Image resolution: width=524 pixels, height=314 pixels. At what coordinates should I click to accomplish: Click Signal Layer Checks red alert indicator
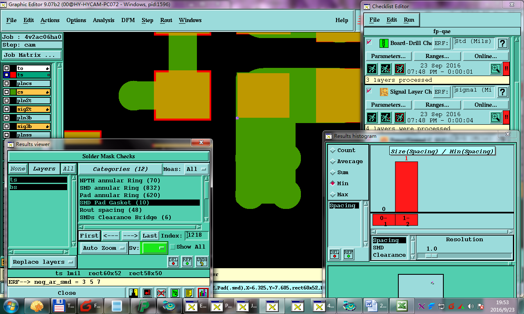click(x=506, y=117)
